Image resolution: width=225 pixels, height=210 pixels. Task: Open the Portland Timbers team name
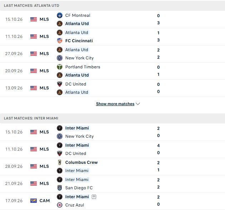point(82,67)
